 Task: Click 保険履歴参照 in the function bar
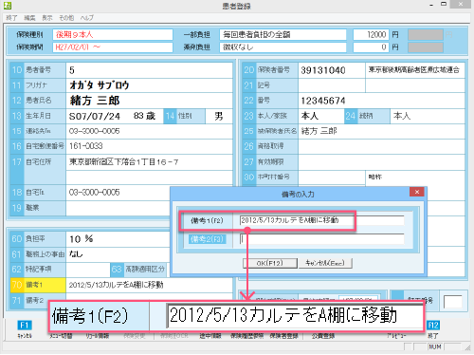click(246, 336)
